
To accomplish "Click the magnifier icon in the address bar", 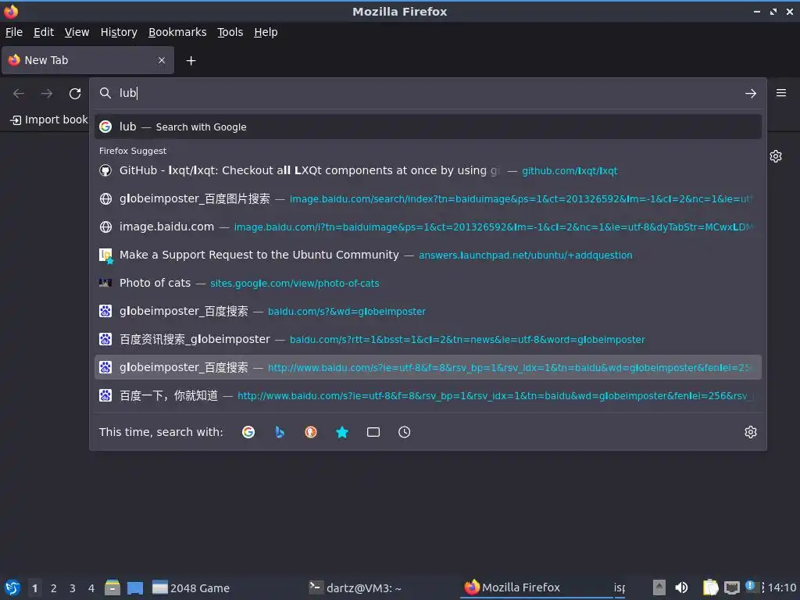I will (x=105, y=93).
